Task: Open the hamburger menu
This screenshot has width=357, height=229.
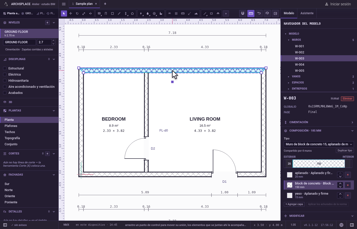Action: click(64, 4)
